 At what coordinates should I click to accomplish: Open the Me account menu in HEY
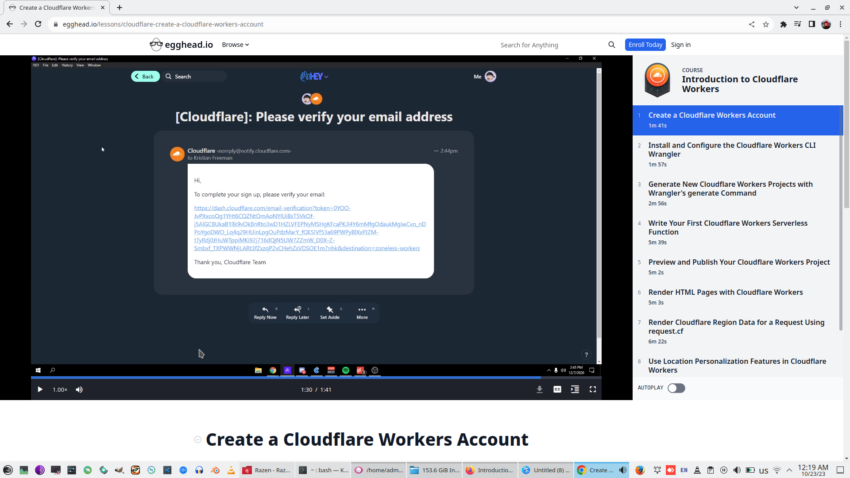click(x=484, y=77)
